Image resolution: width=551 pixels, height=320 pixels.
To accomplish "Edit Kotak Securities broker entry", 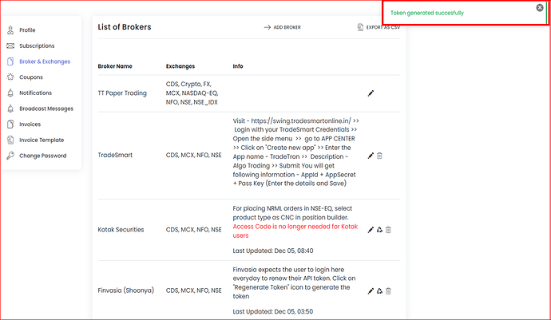I will coord(371,230).
